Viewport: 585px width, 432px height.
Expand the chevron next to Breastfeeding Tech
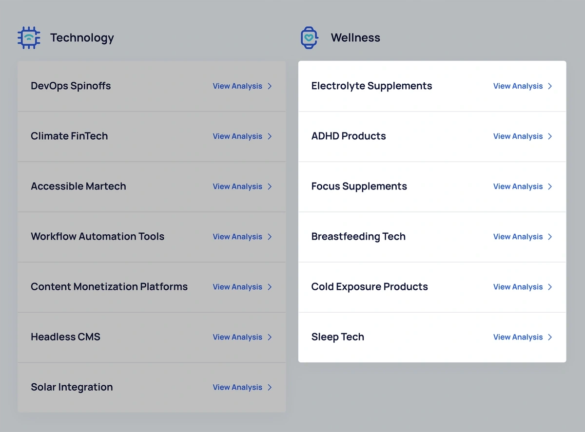point(550,237)
